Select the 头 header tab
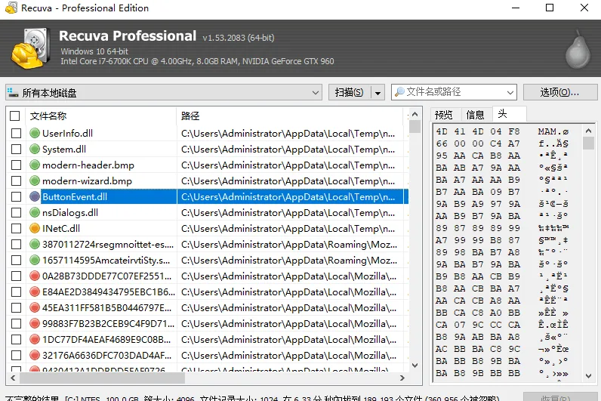Viewport: 601px width, 401px height. click(509, 114)
